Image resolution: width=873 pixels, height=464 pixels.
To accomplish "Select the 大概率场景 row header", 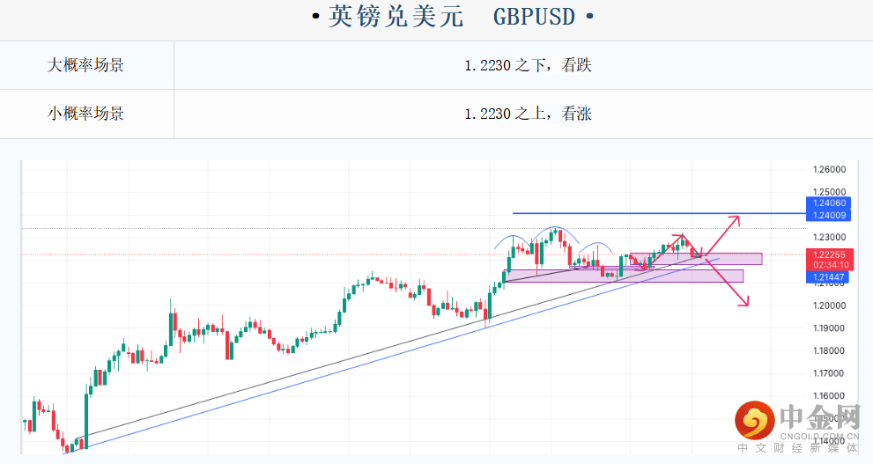I will point(86,64).
